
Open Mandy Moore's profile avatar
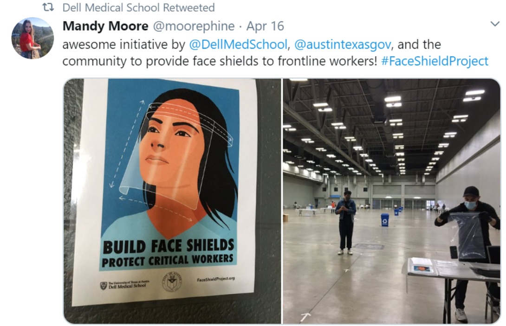pyautogui.click(x=32, y=38)
